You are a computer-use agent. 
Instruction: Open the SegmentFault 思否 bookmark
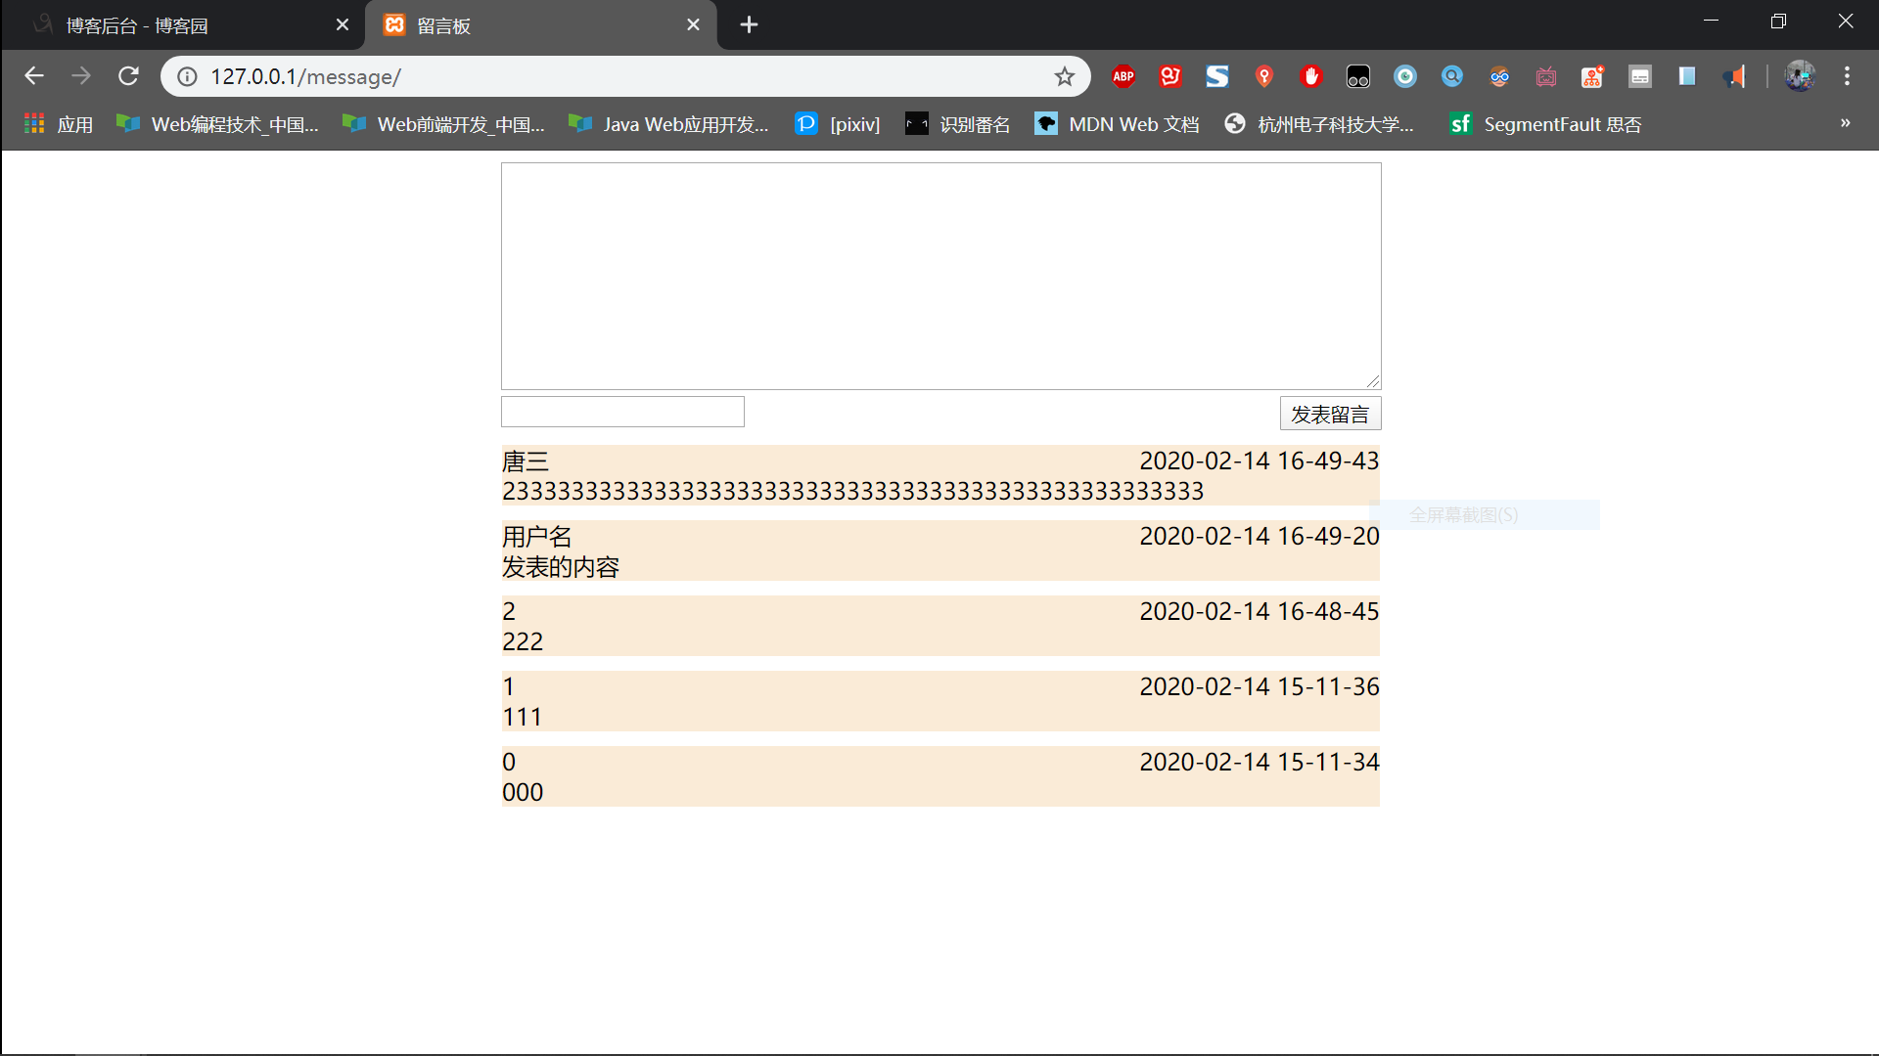(1545, 124)
